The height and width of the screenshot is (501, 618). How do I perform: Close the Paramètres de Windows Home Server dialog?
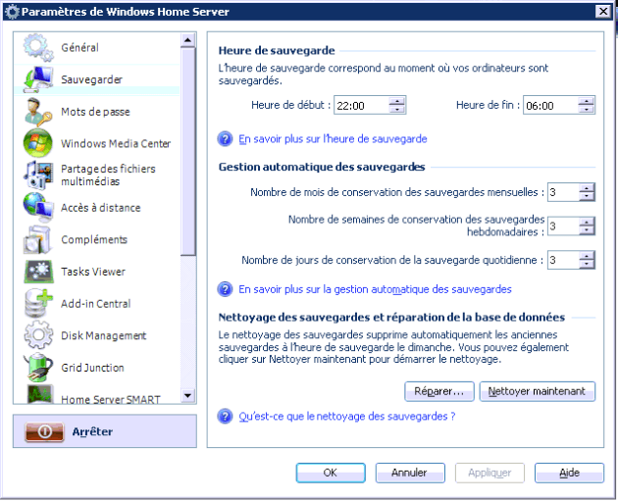point(603,12)
